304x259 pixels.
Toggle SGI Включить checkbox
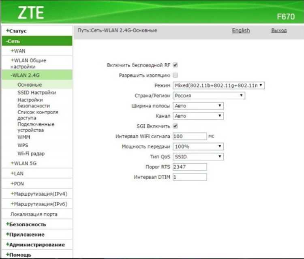[x=175, y=126]
